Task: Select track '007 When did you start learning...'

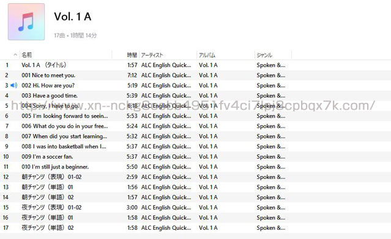Action: [x=64, y=137]
